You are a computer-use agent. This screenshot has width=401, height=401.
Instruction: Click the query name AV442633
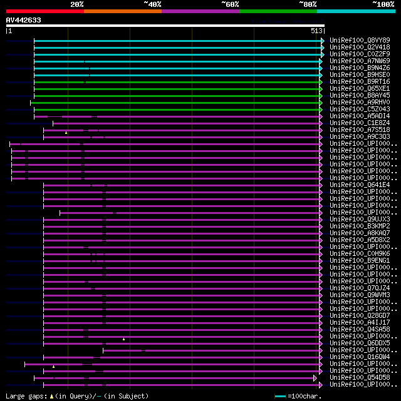[24, 20]
